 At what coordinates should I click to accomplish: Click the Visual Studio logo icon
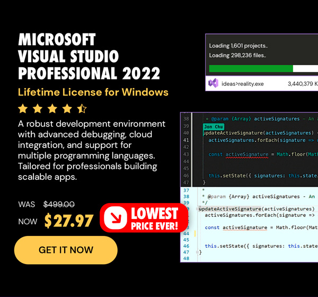213,83
